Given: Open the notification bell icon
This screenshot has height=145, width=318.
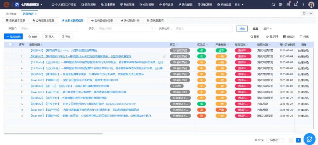Looking at the screenshot, I should [x=296, y=5].
